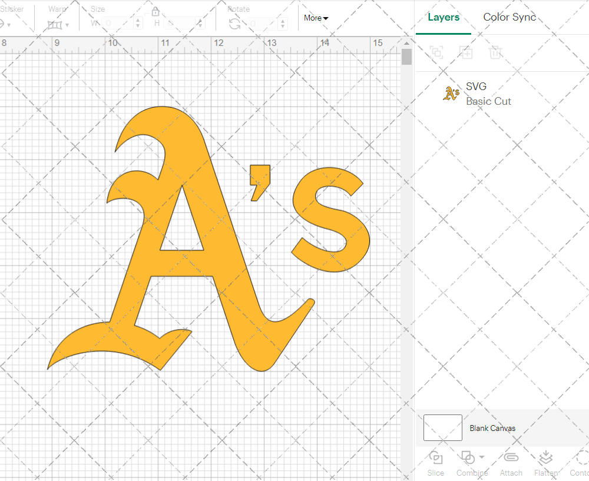Click the Attach paperclip icon
The height and width of the screenshot is (481, 589).
click(511, 458)
